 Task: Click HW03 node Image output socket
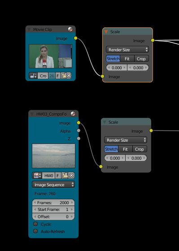click(79, 123)
